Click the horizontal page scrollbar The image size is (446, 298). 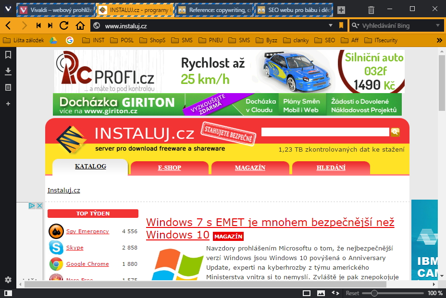tap(205, 284)
